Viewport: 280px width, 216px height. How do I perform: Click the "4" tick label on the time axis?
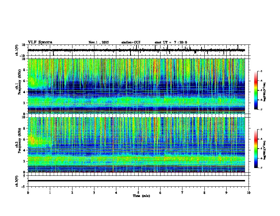[x=116, y=193]
